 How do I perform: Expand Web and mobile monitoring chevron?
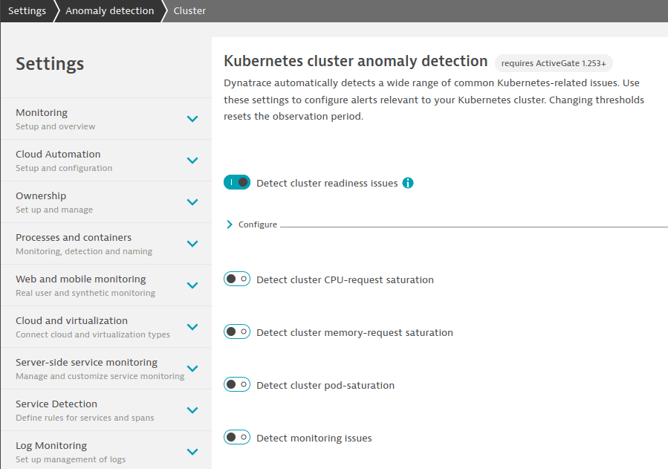192,285
